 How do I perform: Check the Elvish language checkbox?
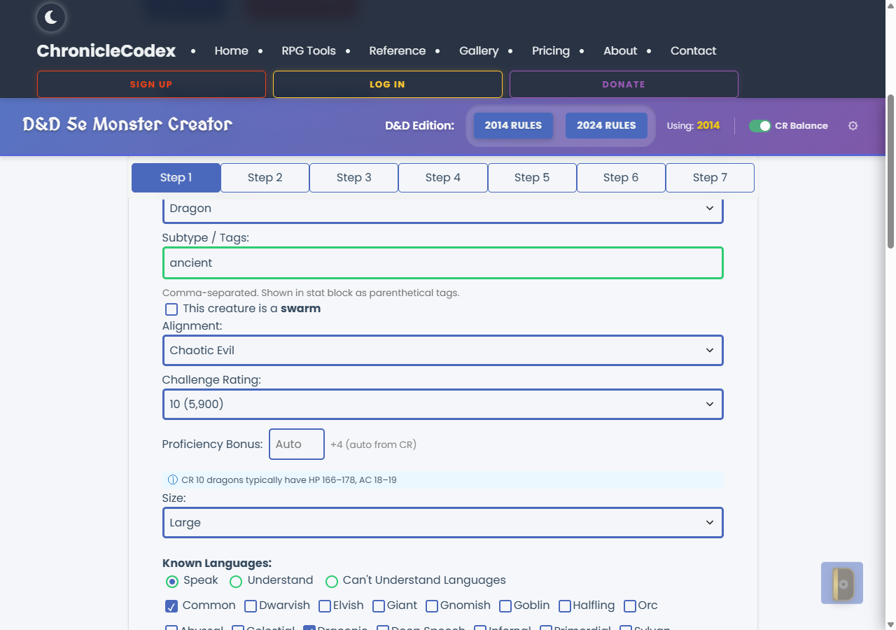(x=325, y=606)
